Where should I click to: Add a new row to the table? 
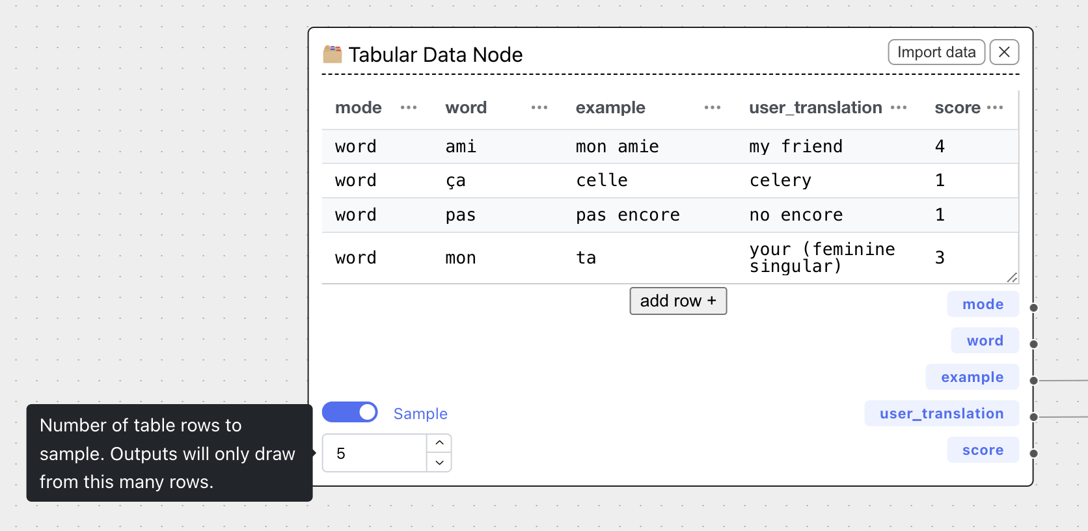click(x=678, y=301)
